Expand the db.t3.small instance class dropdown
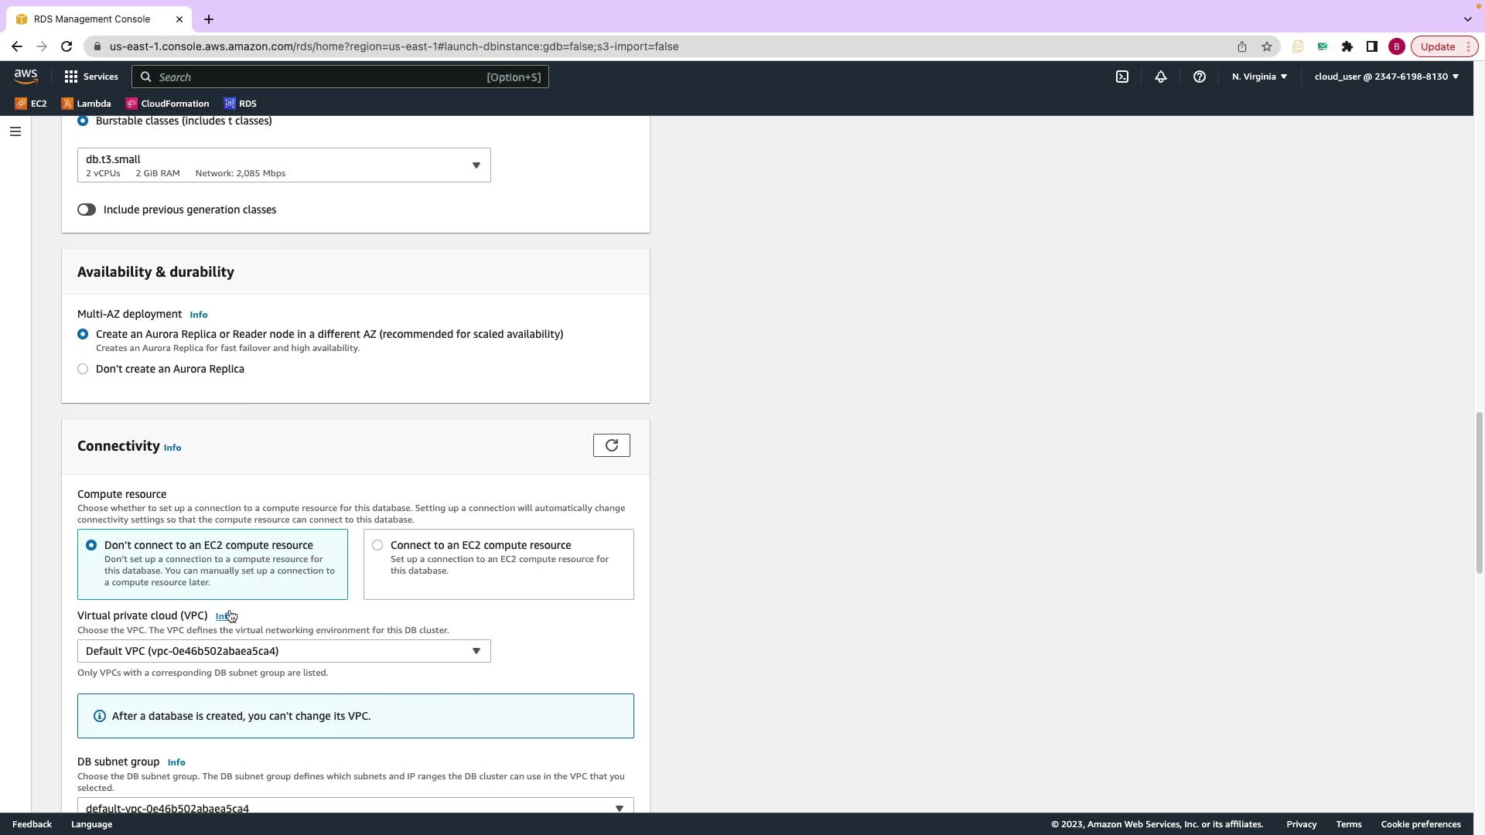 click(283, 165)
